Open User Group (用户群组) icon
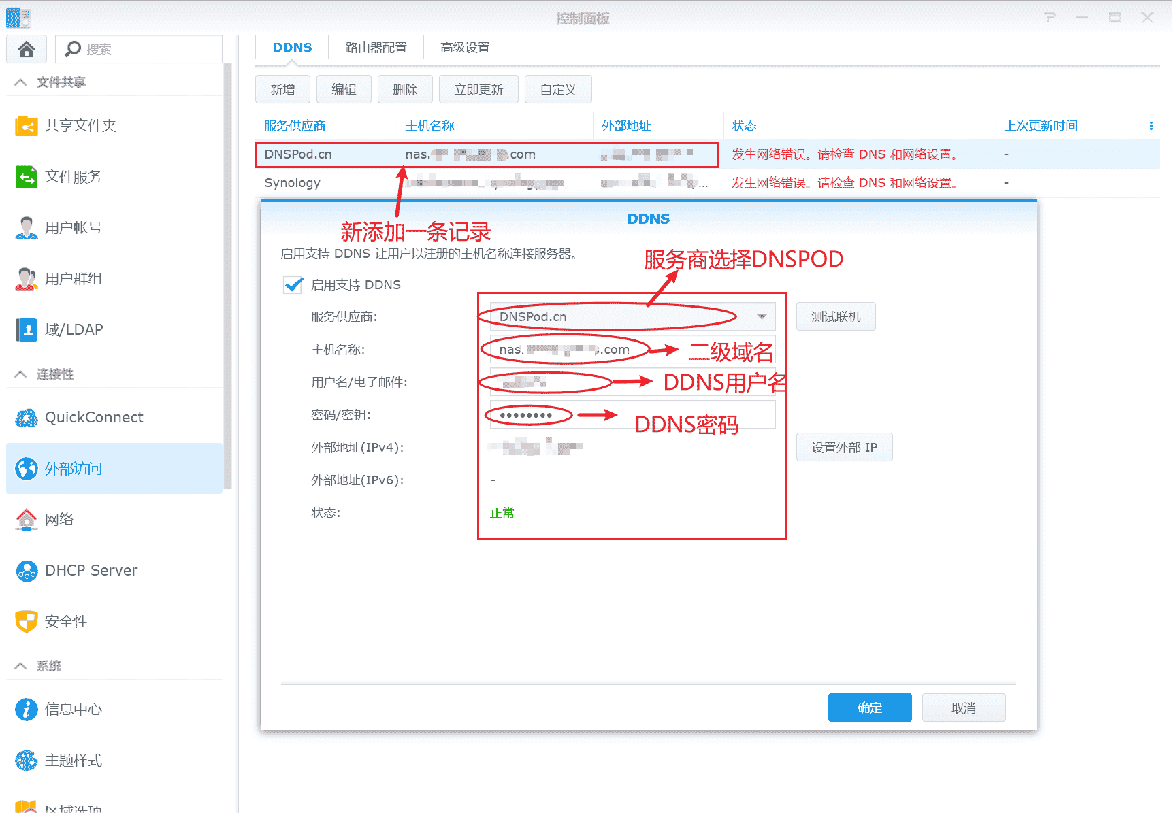 point(27,279)
